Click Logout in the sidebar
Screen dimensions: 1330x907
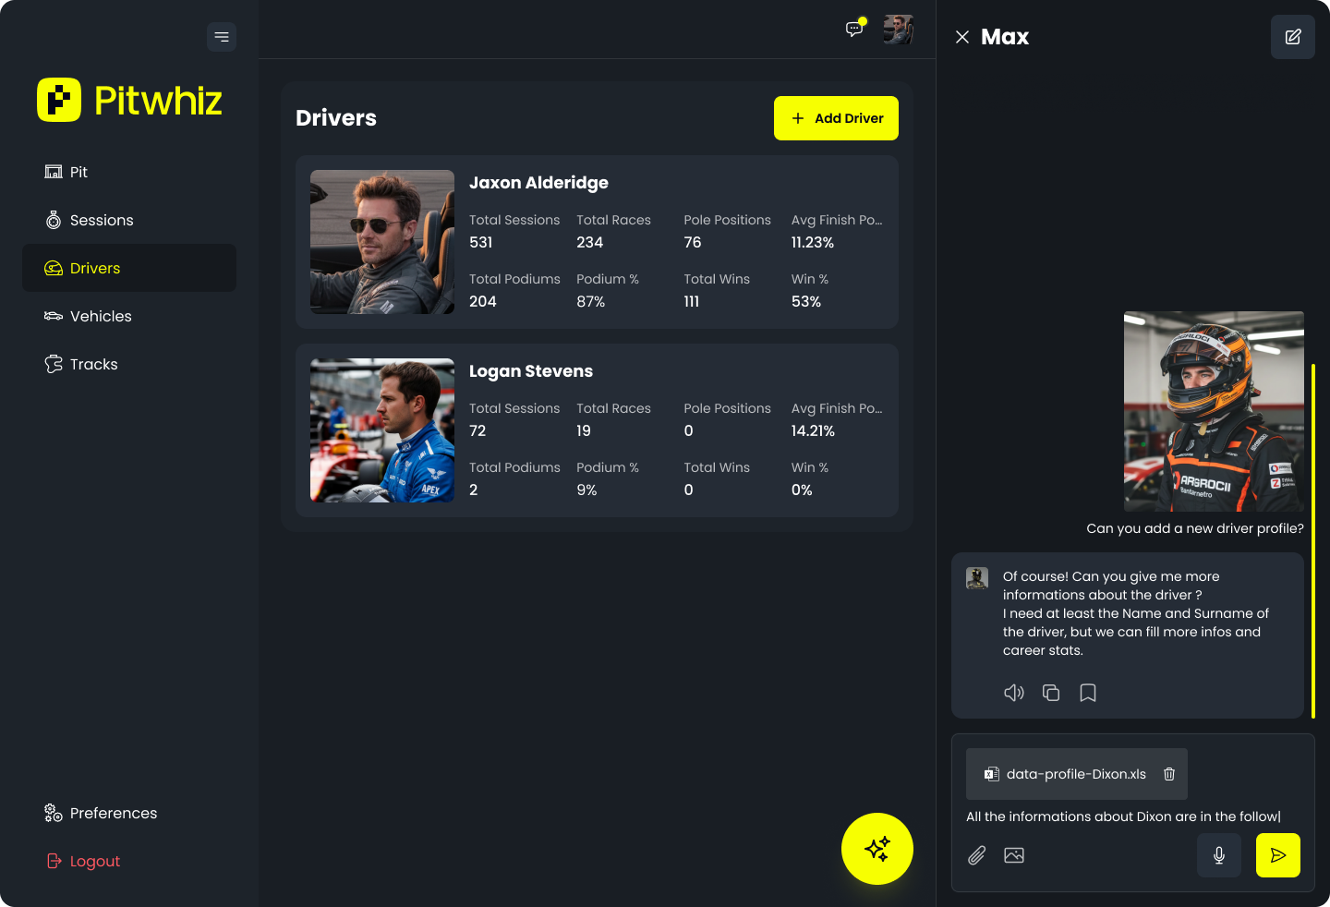[94, 861]
